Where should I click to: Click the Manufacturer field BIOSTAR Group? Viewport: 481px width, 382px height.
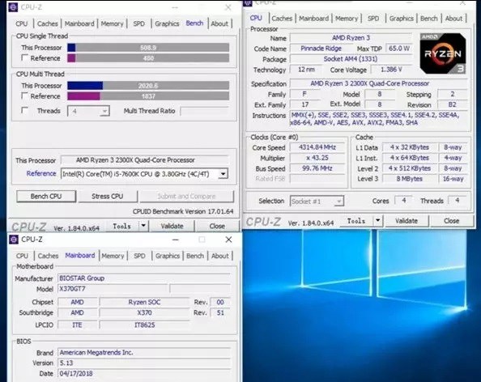[x=144, y=278]
